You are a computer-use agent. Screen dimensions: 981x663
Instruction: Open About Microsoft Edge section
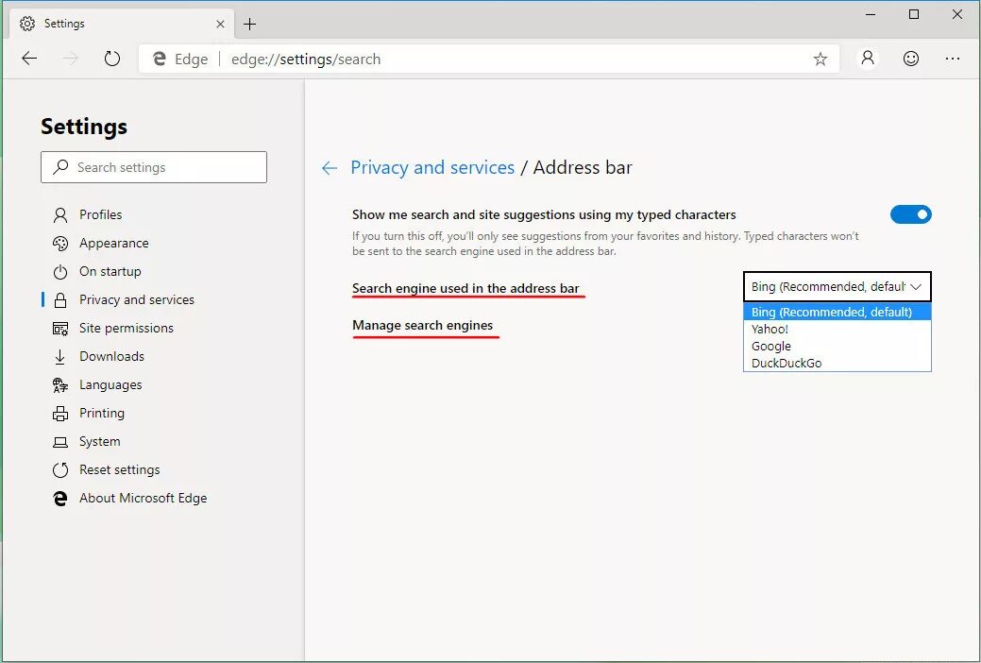pyautogui.click(x=144, y=499)
